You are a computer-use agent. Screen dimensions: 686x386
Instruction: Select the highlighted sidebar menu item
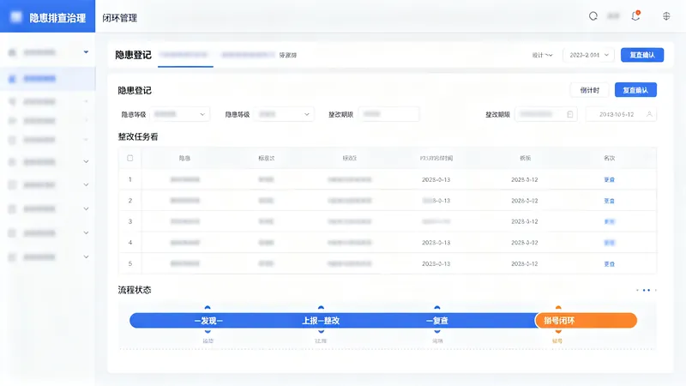tap(48, 79)
